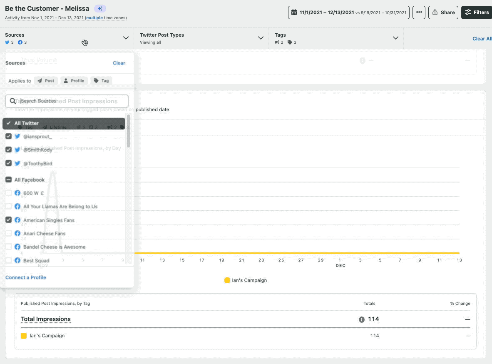The width and height of the screenshot is (492, 364).
Task: Click the Post applies-to chip
Action: [x=46, y=81]
